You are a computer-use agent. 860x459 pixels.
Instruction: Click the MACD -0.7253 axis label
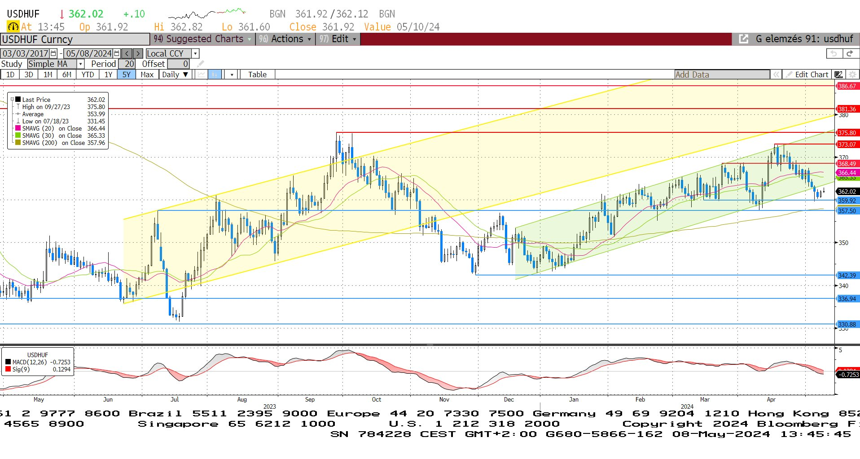coord(847,375)
